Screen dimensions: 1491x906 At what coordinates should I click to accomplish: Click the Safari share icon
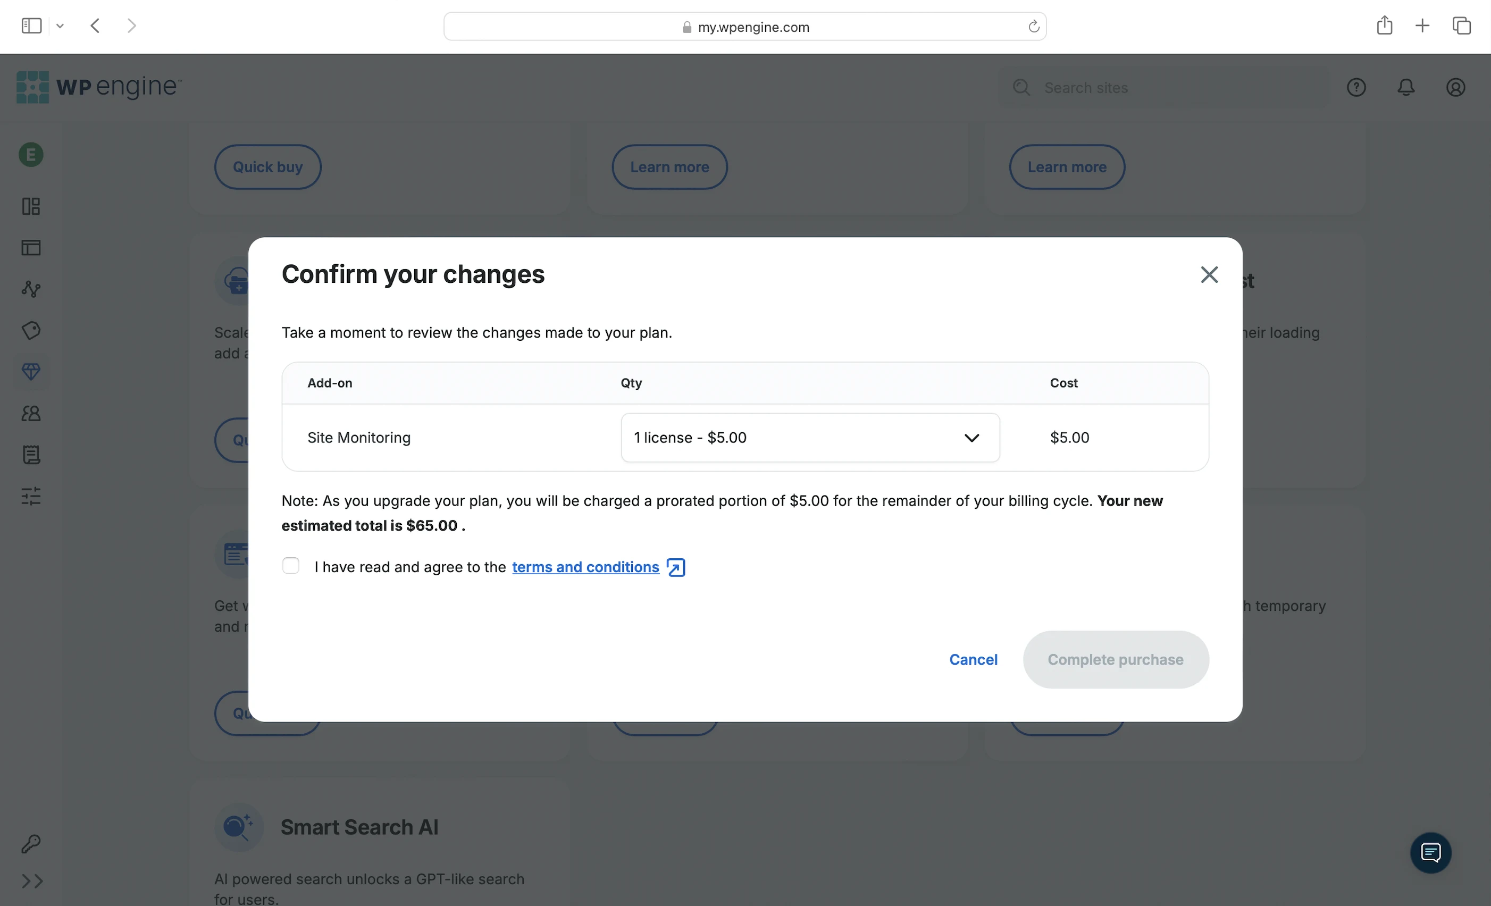point(1384,26)
